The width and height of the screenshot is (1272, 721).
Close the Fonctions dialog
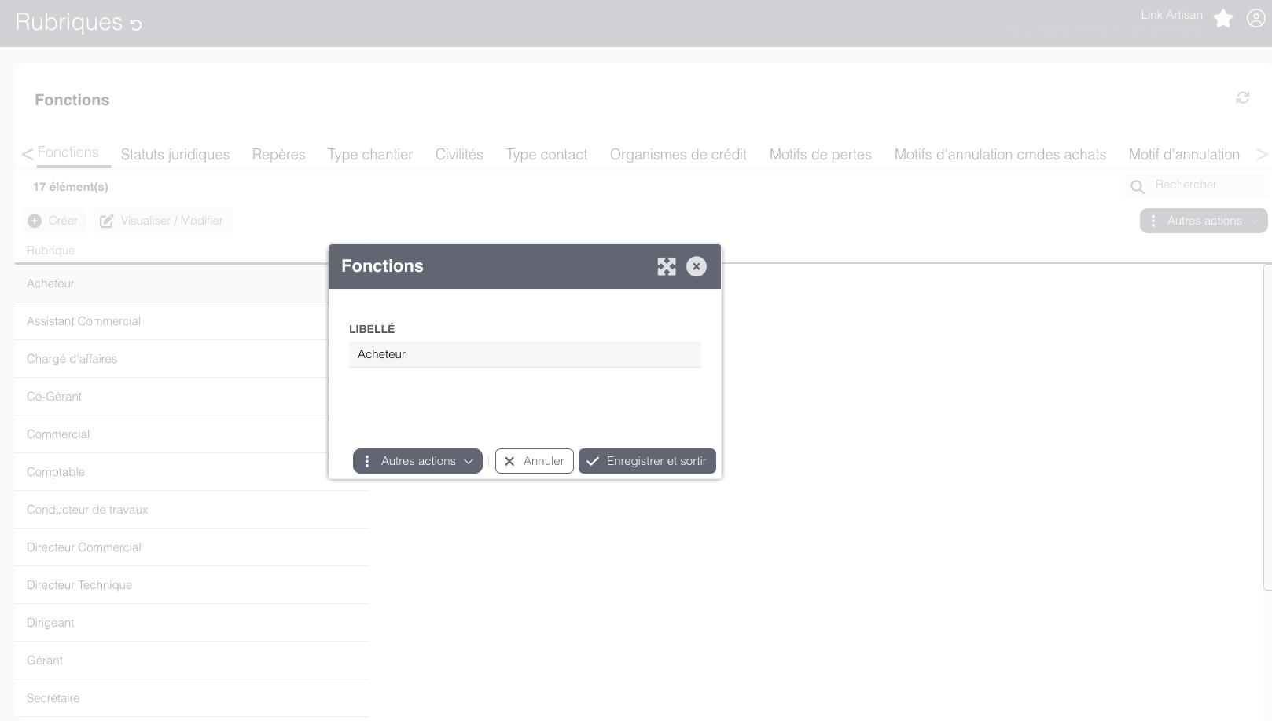(x=697, y=266)
